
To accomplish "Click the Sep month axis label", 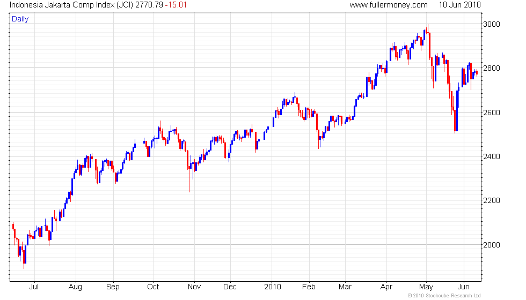I will tap(113, 287).
